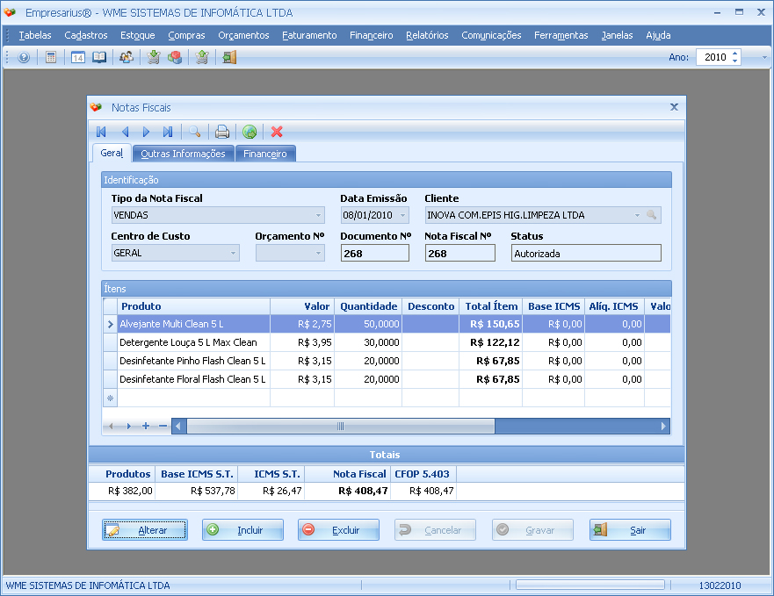
Task: Open the calendar icon showing 14
Action: [77, 57]
